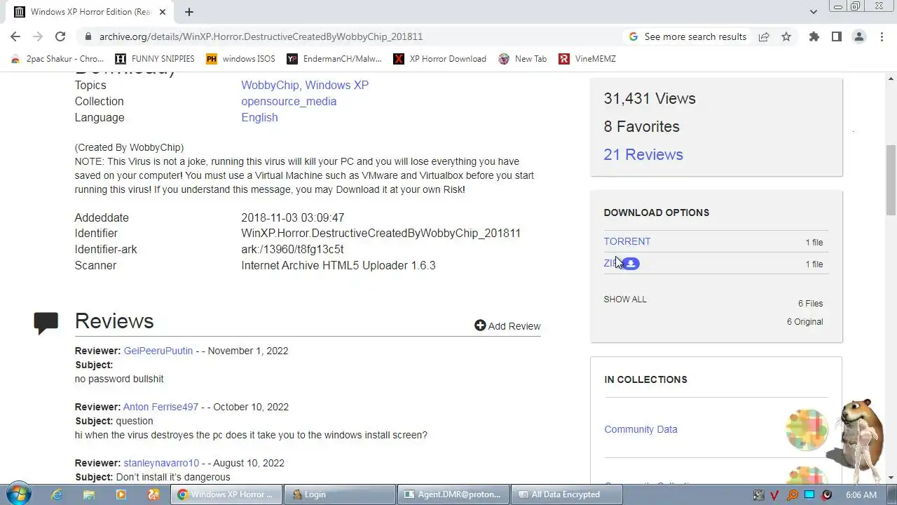Open opensource_media collection link

coord(289,101)
